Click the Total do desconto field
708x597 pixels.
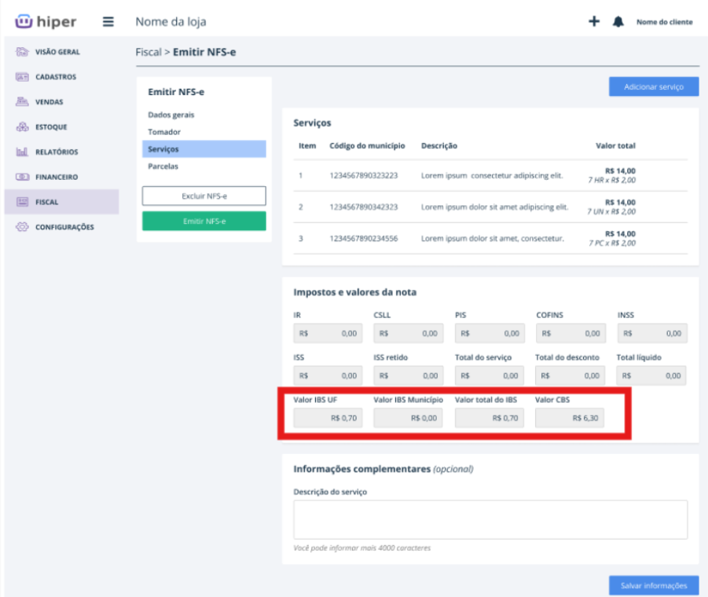point(570,375)
